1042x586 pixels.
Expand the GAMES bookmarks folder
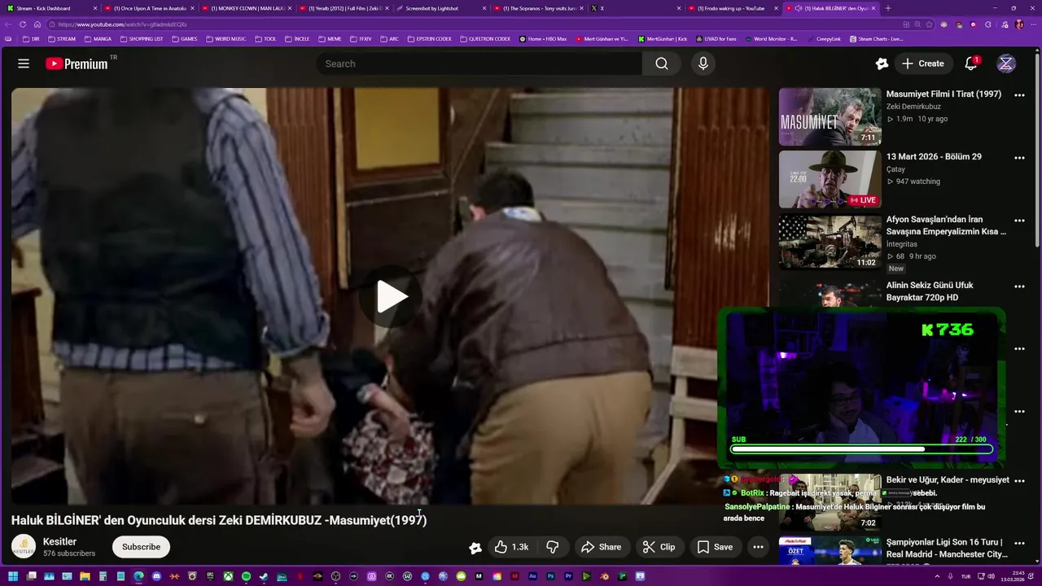[x=184, y=38]
